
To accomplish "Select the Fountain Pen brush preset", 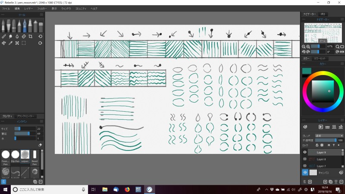I will [x=6, y=157].
